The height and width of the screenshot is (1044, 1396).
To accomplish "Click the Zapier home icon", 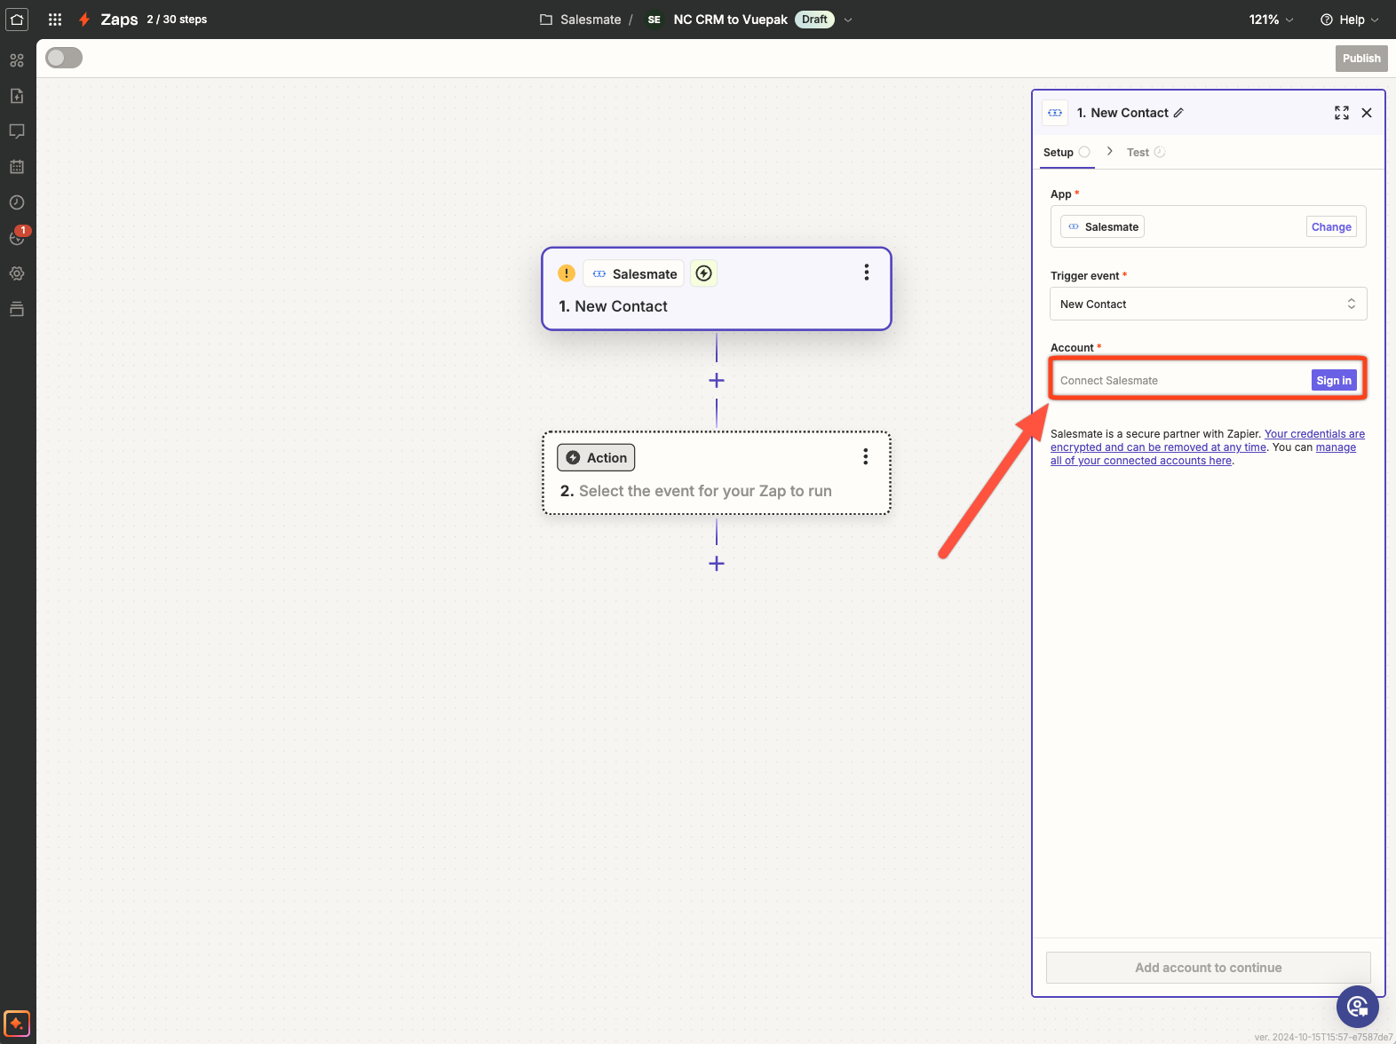I will pyautogui.click(x=17, y=20).
